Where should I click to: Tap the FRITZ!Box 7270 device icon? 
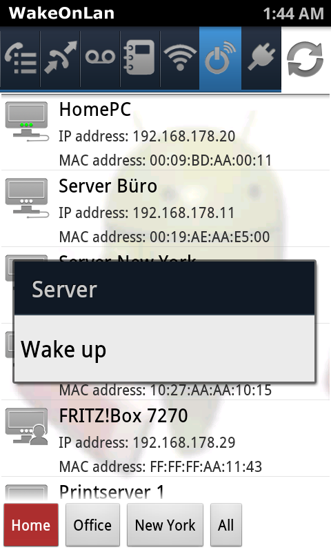[x=27, y=426]
